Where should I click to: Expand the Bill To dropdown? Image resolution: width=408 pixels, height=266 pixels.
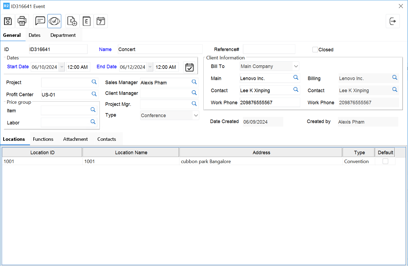296,66
